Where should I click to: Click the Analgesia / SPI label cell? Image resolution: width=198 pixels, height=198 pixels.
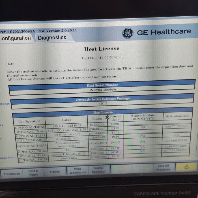67,139
